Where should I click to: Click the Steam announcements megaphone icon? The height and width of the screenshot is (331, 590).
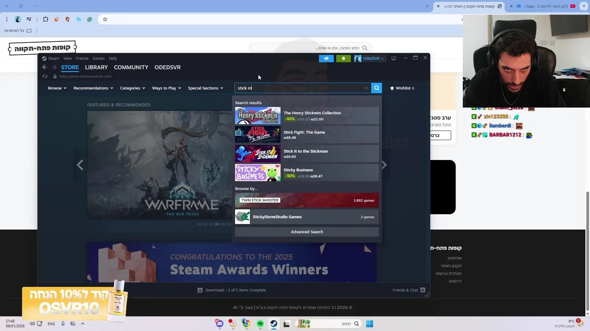(326, 58)
